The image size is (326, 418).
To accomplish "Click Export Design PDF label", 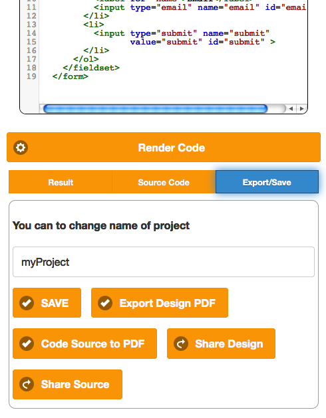I will point(168,304).
